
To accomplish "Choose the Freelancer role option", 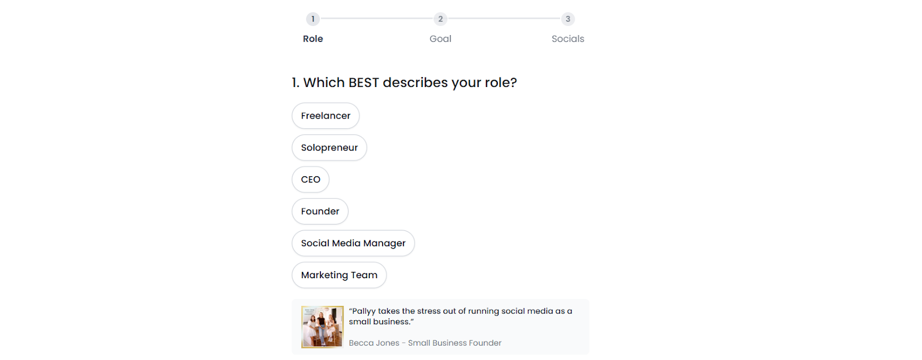I will pos(326,116).
